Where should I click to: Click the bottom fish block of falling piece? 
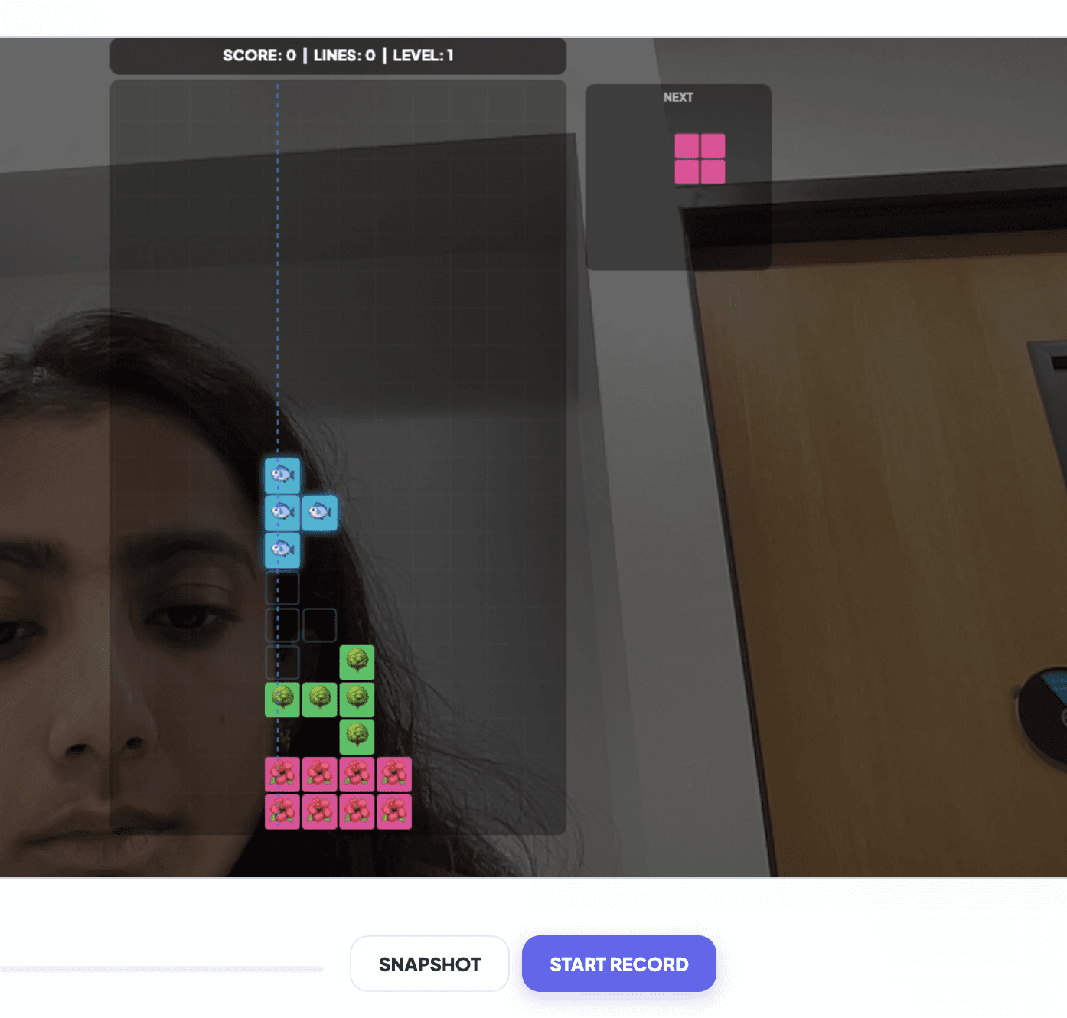click(x=282, y=550)
